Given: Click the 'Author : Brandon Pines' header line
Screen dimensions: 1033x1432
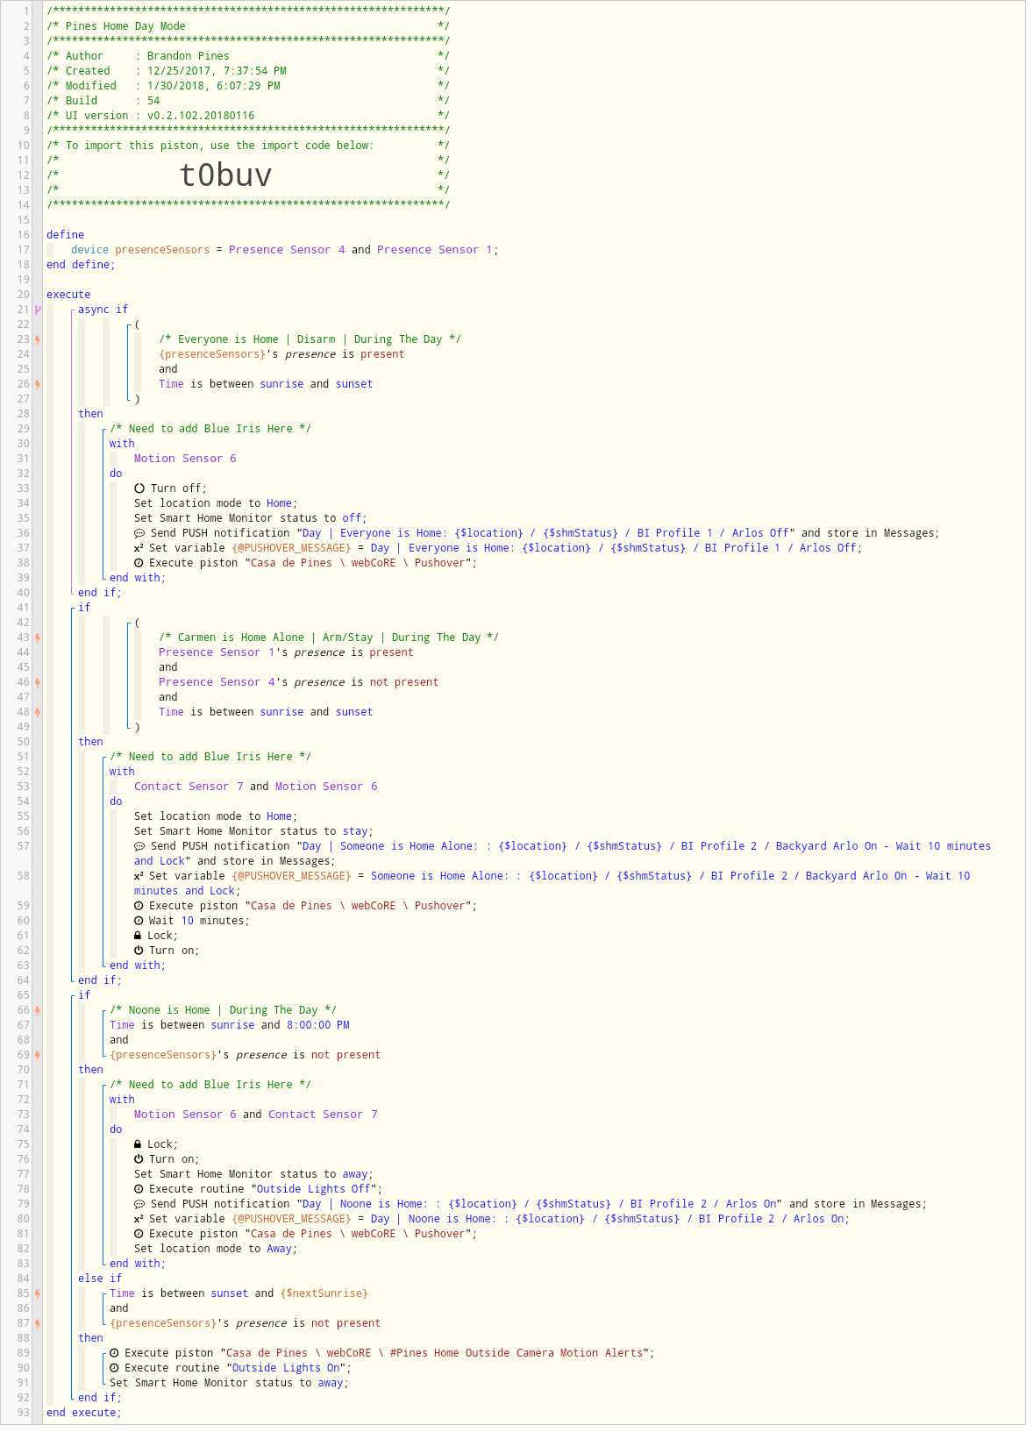Looking at the screenshot, I should (x=248, y=56).
